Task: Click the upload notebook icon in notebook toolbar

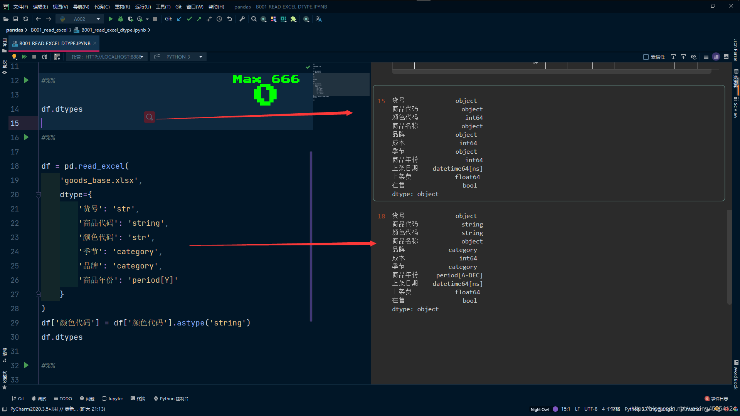Action: (x=57, y=57)
